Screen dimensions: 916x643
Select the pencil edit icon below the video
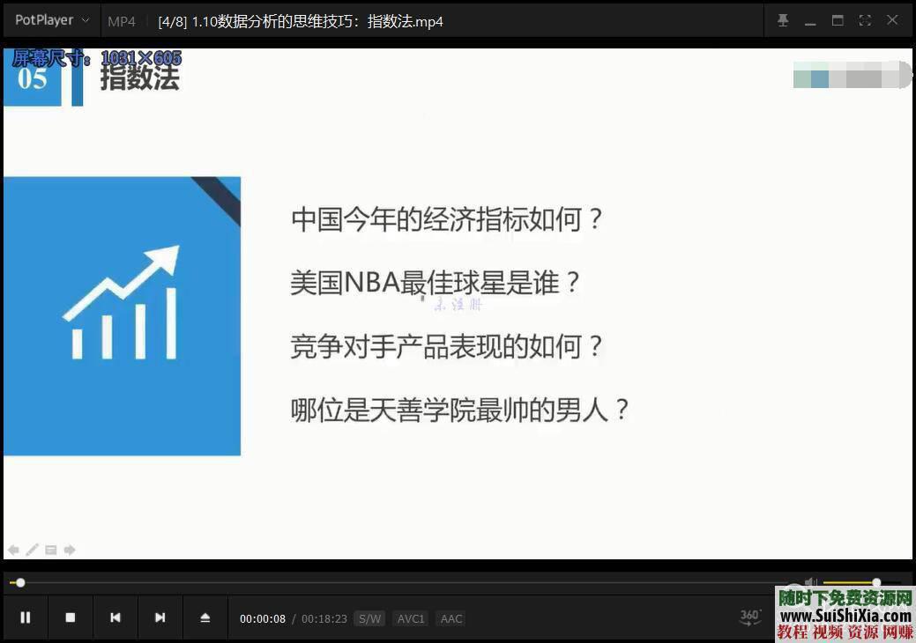coord(32,550)
